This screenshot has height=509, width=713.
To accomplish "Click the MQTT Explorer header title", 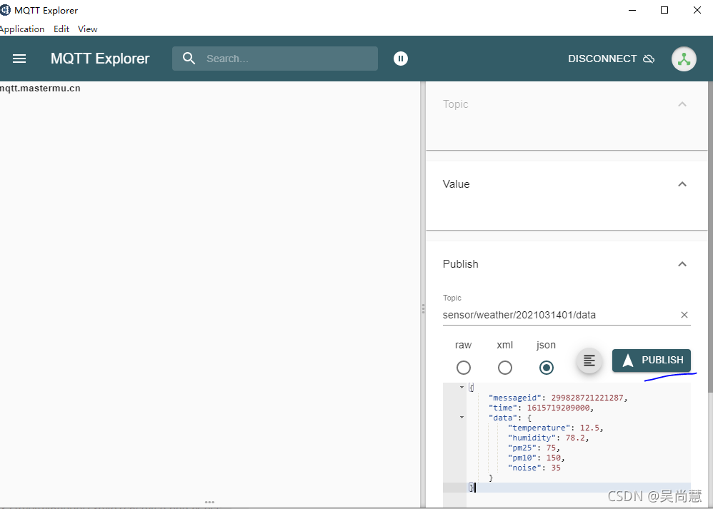I will pyautogui.click(x=100, y=59).
